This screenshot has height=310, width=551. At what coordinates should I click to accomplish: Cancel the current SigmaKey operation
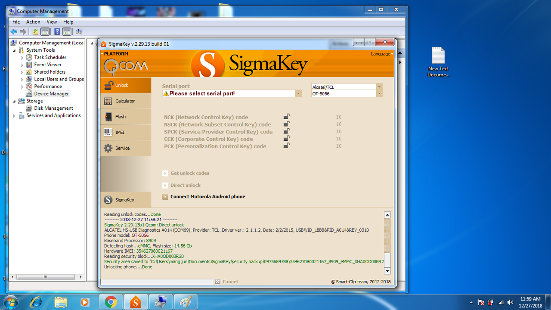click(x=227, y=281)
